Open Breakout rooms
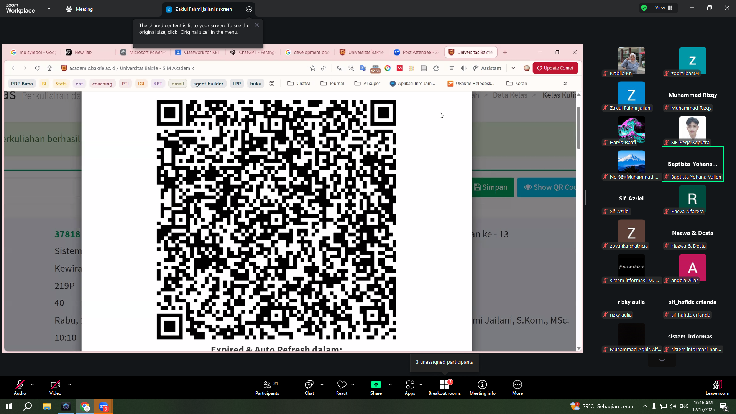736x414 pixels. tap(445, 388)
